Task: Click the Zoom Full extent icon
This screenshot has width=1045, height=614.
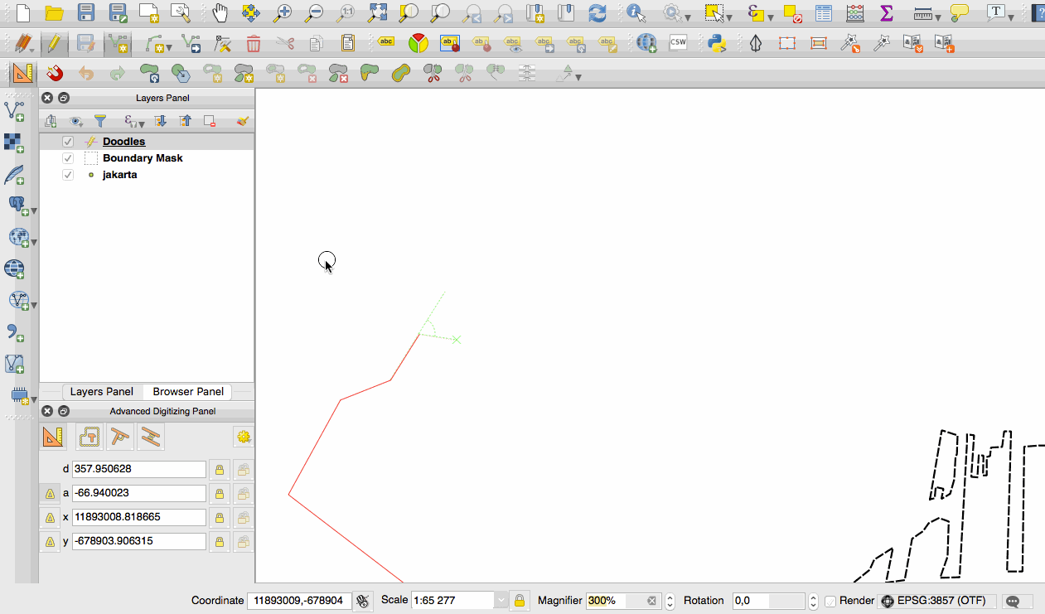Action: tap(377, 12)
